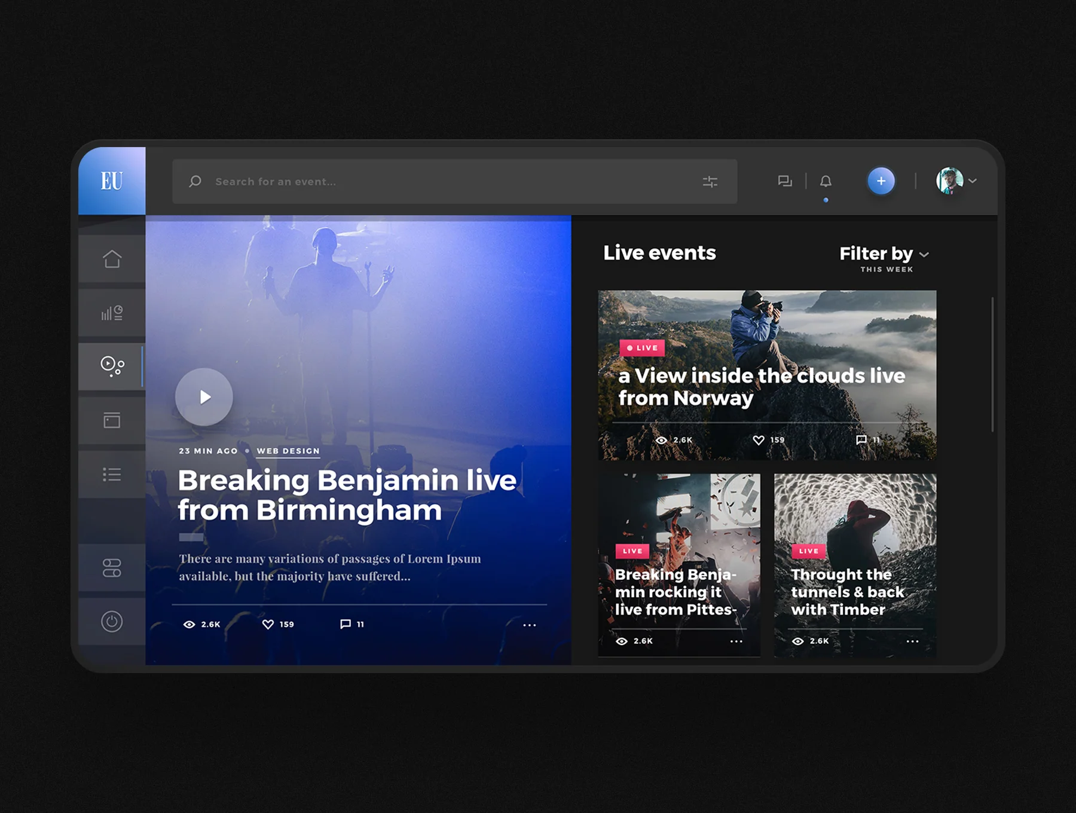Click the THIS WEEK filter label
Viewport: 1076px width, 813px height.
[x=887, y=270]
